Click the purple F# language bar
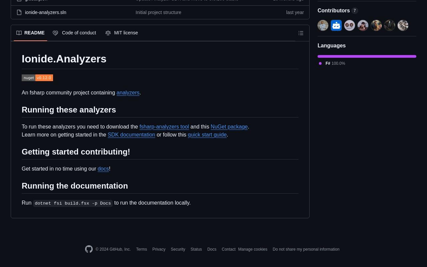 367,56
